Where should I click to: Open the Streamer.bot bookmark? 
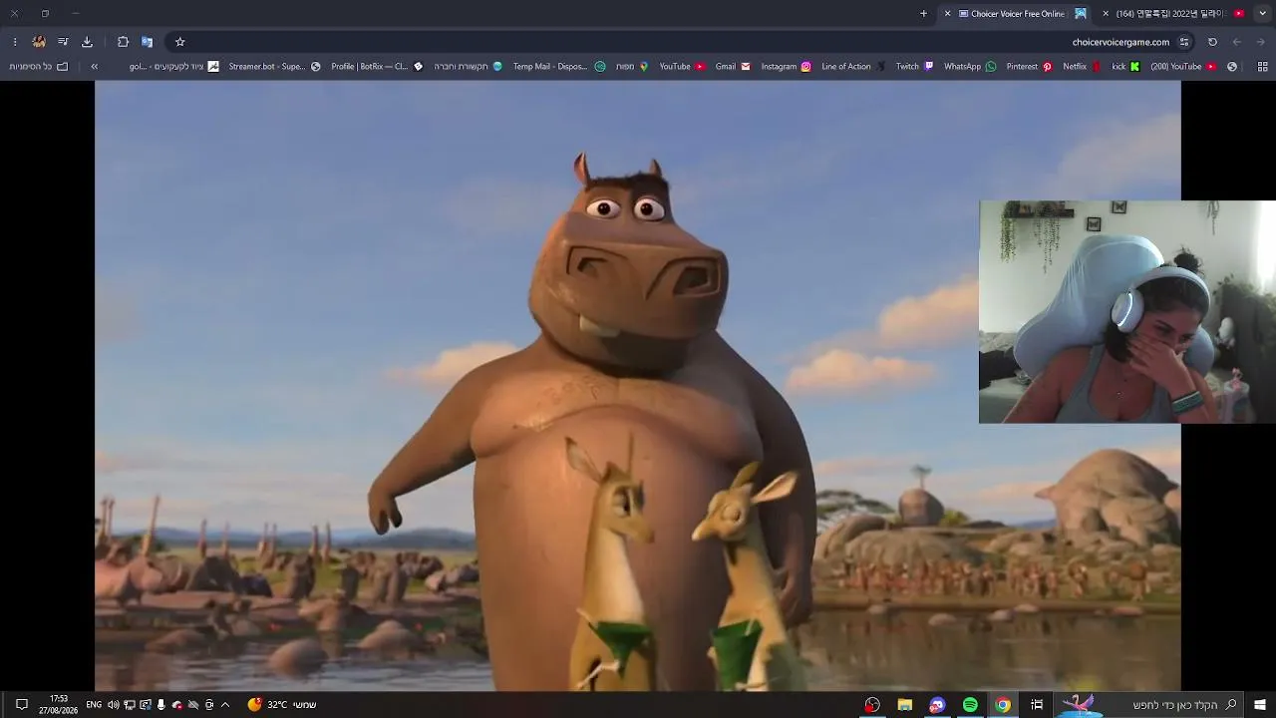[274, 67]
